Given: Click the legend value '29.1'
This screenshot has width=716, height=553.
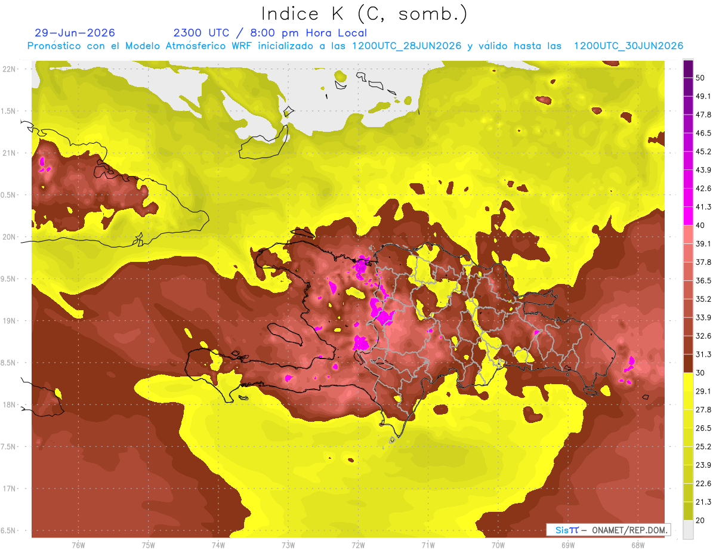Looking at the screenshot, I should coord(703,391).
